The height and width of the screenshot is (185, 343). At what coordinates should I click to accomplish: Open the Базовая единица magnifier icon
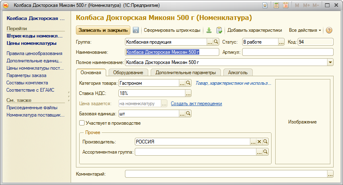click(188, 114)
